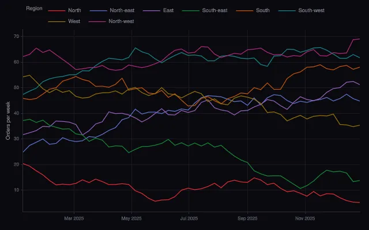Toggle the North series legend entry
The width and height of the screenshot is (369, 230).
coord(65,10)
